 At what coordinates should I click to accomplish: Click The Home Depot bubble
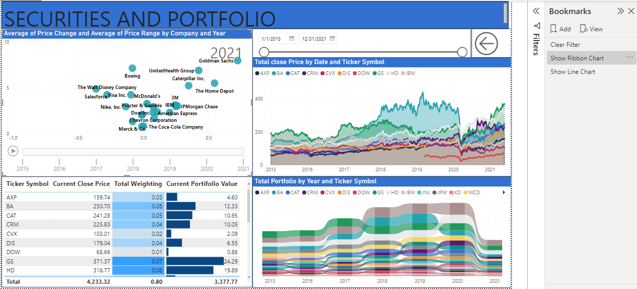214,83
